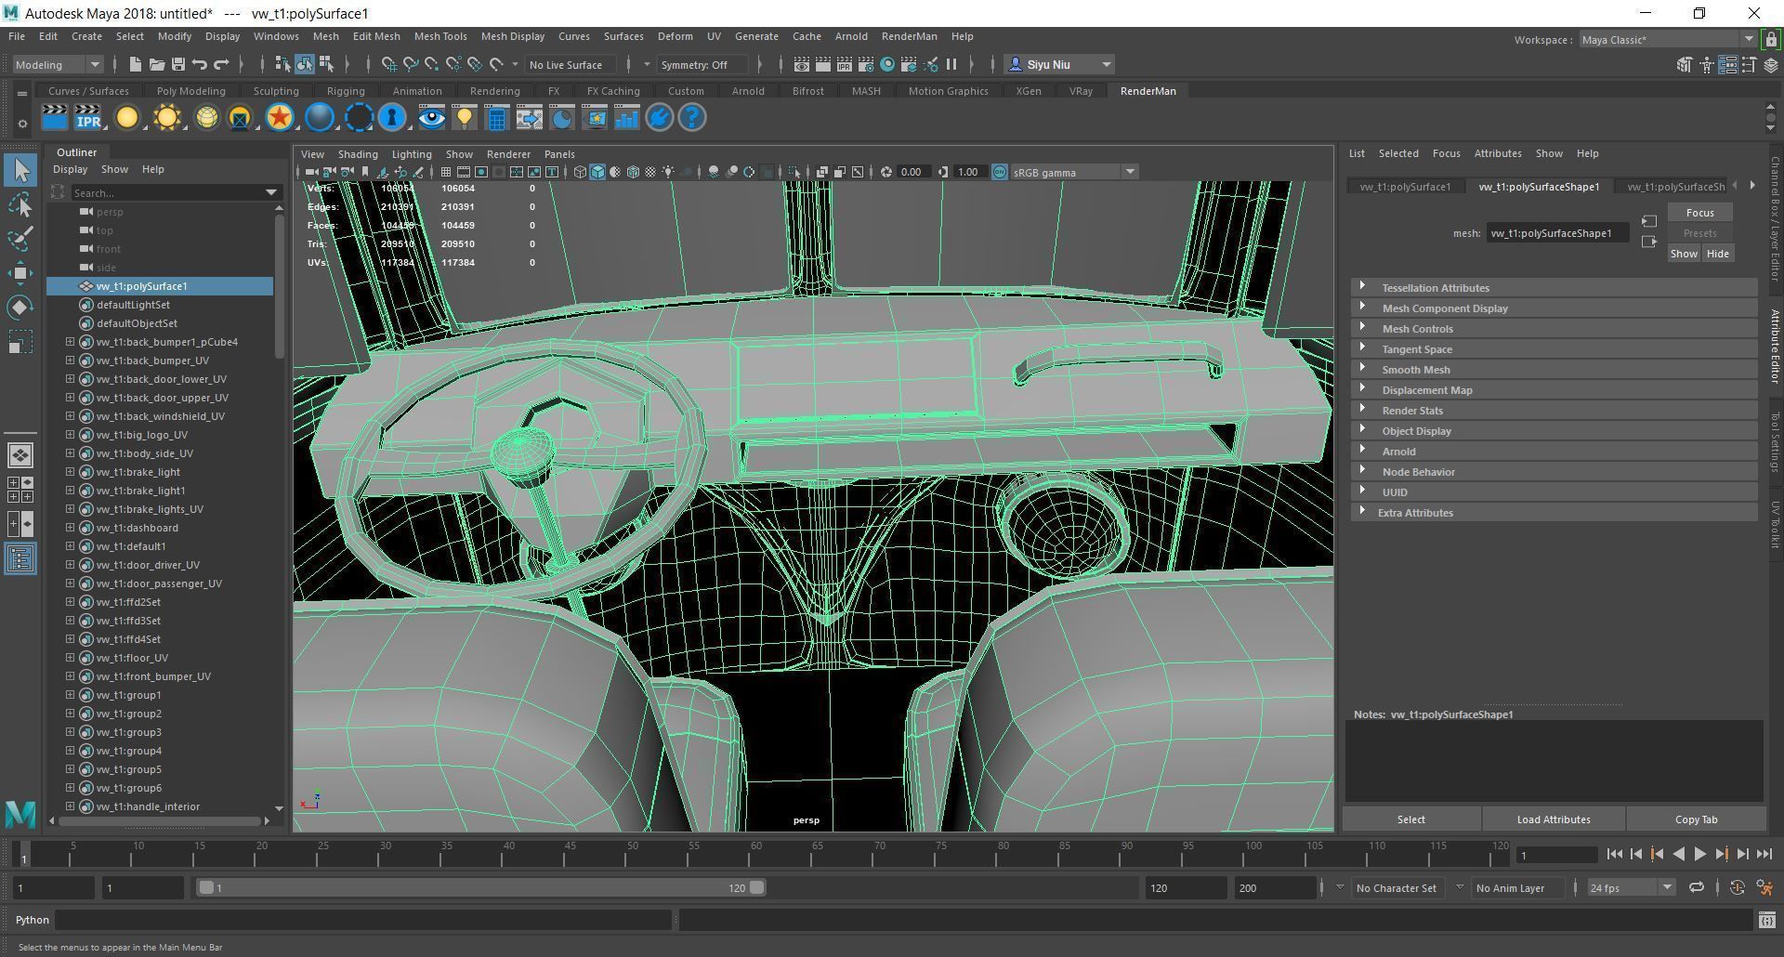Open the Edit Mesh menu

[376, 36]
